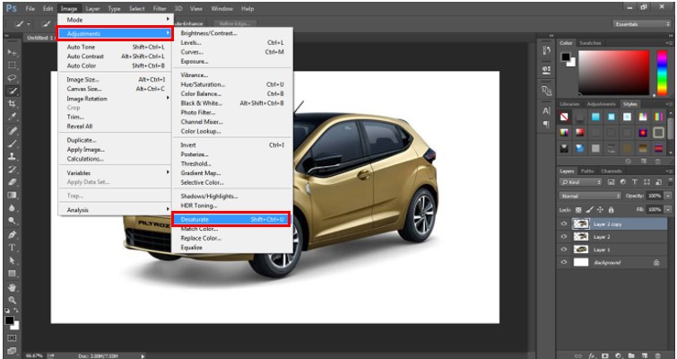Select the Dodge tool

click(x=12, y=221)
